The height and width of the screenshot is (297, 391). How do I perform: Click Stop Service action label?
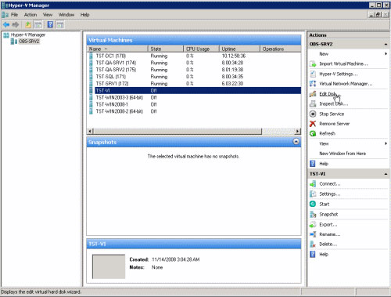coord(332,114)
